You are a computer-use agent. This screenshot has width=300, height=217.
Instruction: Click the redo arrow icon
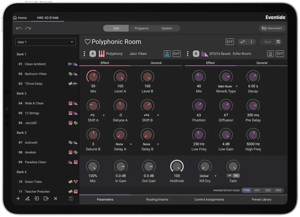pyautogui.click(x=28, y=28)
